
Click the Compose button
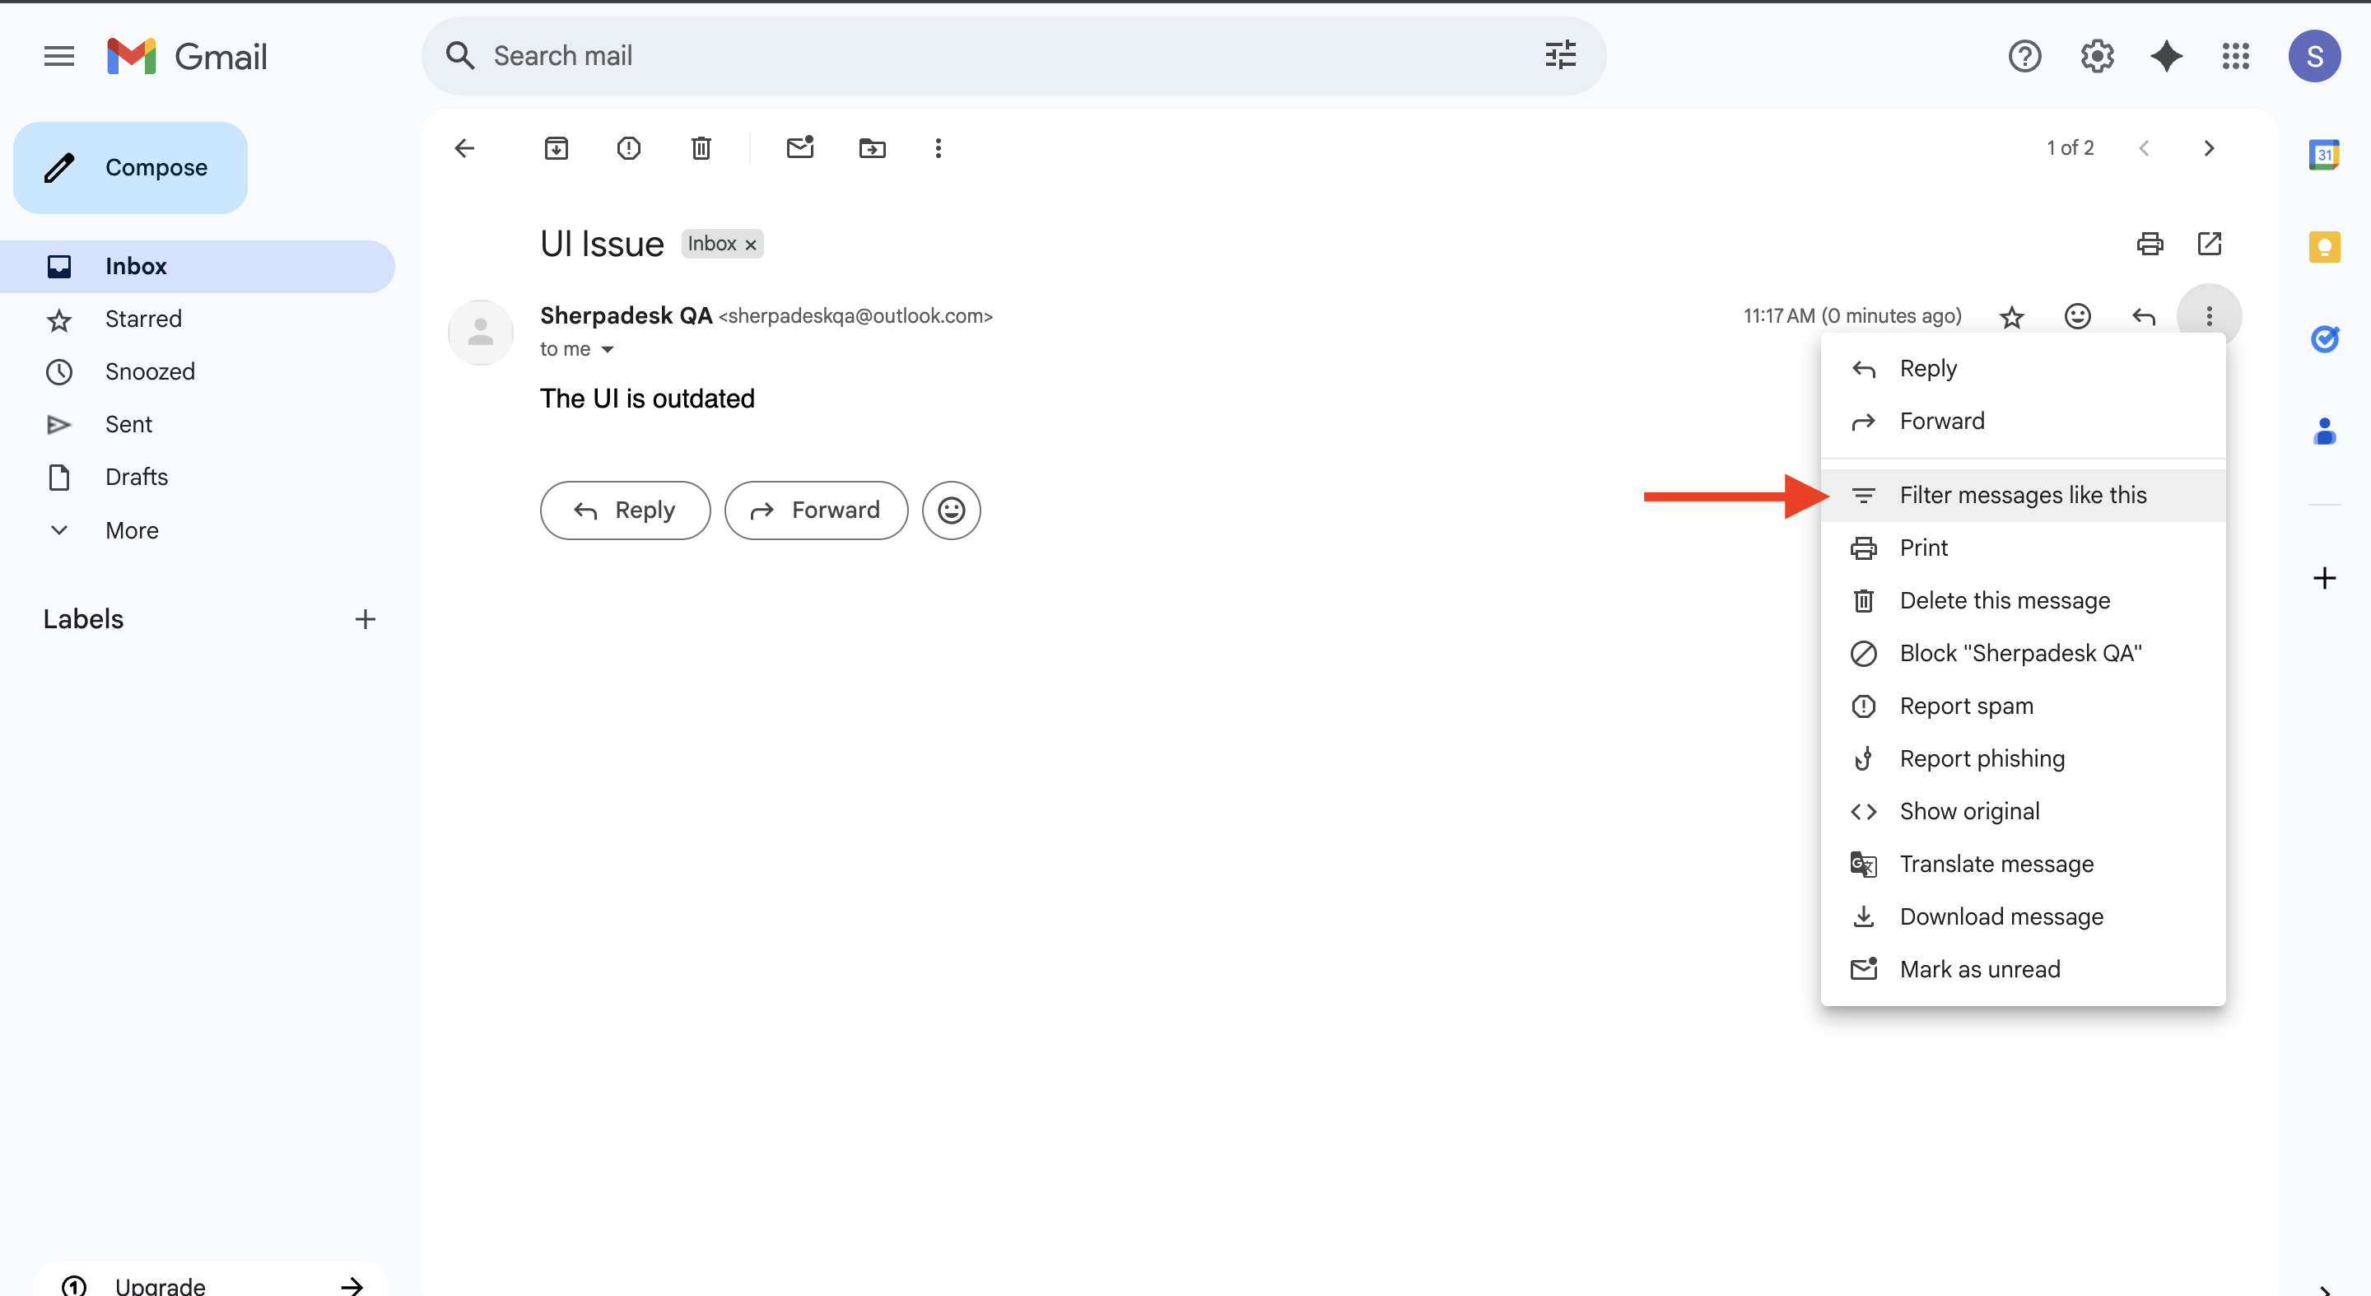(x=131, y=167)
